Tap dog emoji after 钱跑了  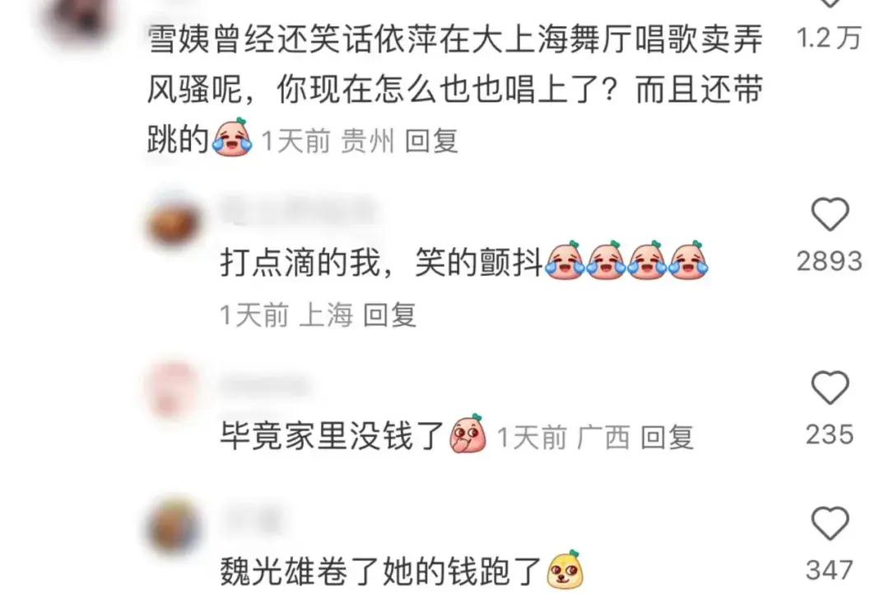coord(565,569)
